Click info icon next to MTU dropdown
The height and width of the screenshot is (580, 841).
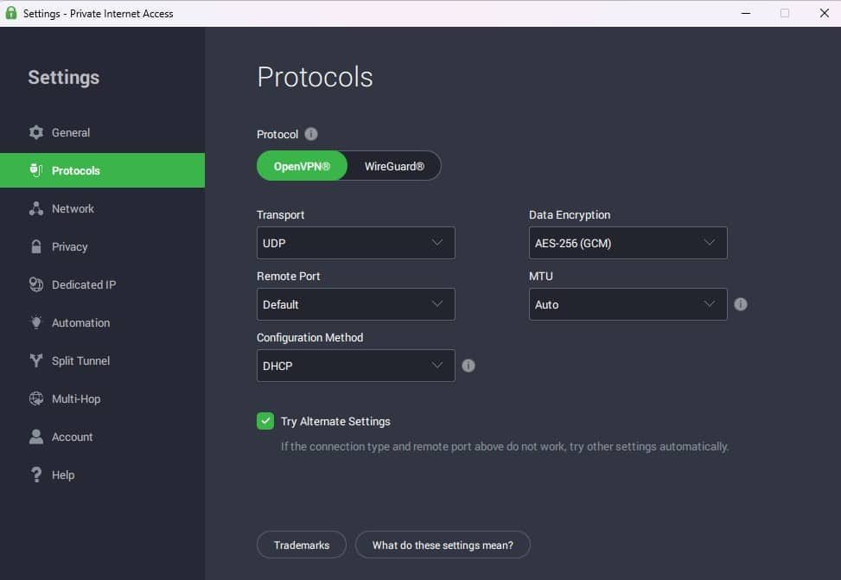tap(741, 304)
